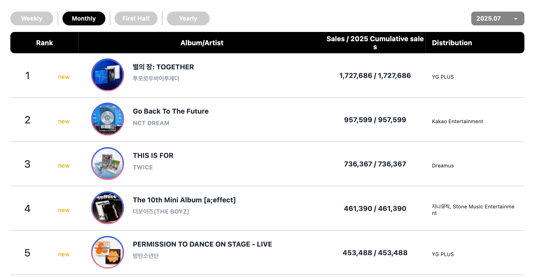Viewport: 536px width, 278px height.
Task: Open the PERMISSION TO DANCE ON STAGE - LIVE title
Action: coord(202,244)
